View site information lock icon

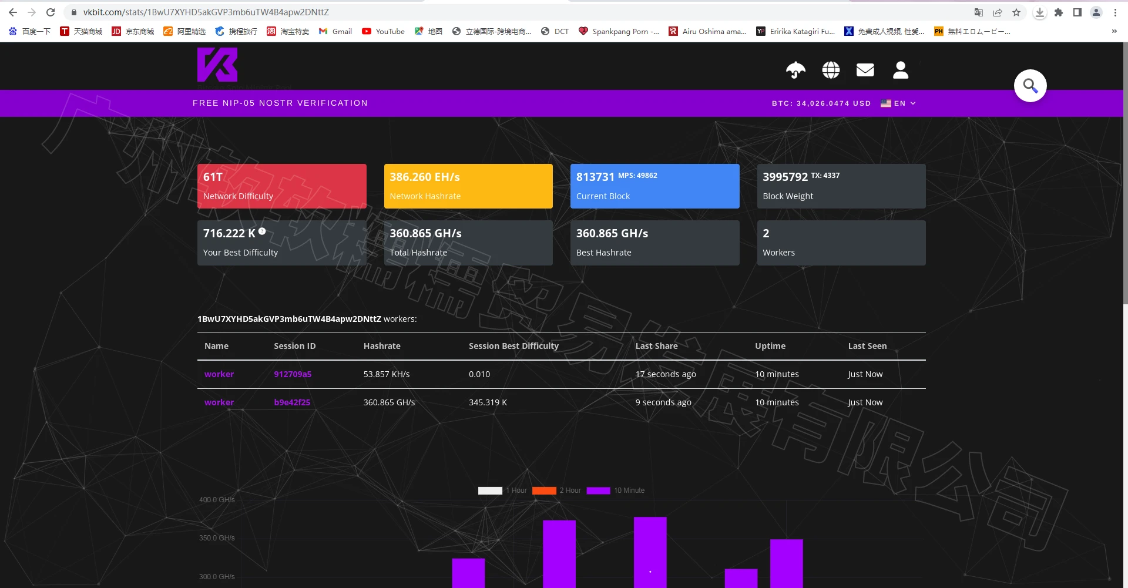click(x=74, y=12)
